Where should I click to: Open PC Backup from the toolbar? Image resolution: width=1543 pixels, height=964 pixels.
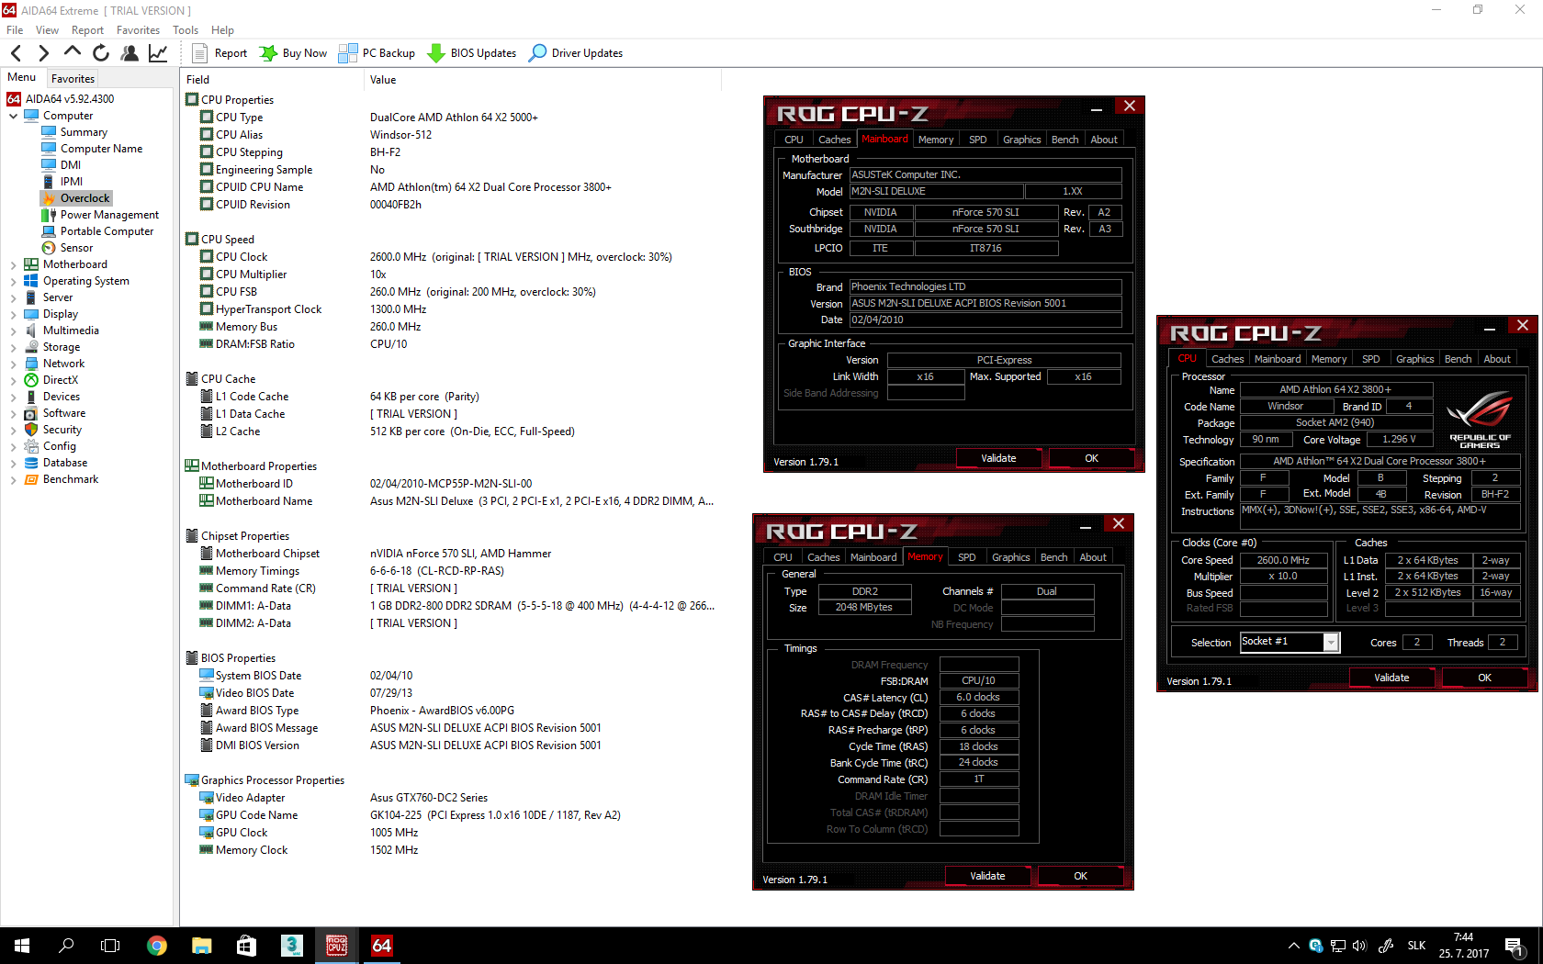[x=377, y=53]
